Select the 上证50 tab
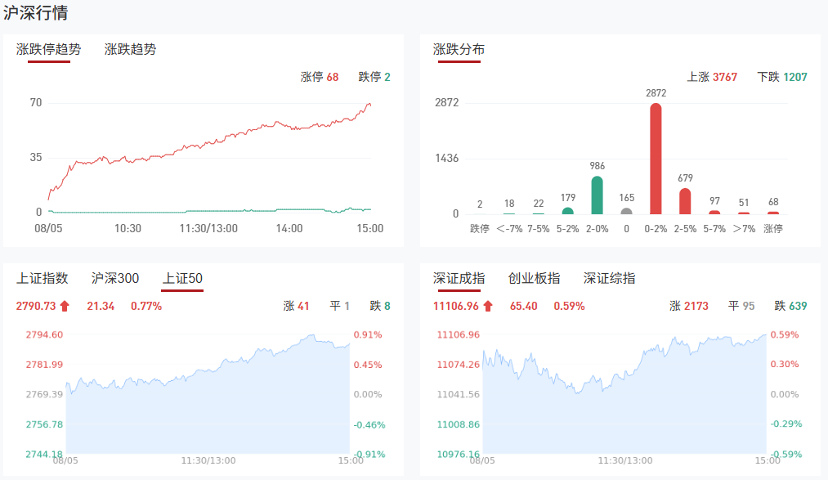The height and width of the screenshot is (480, 828). 182,279
